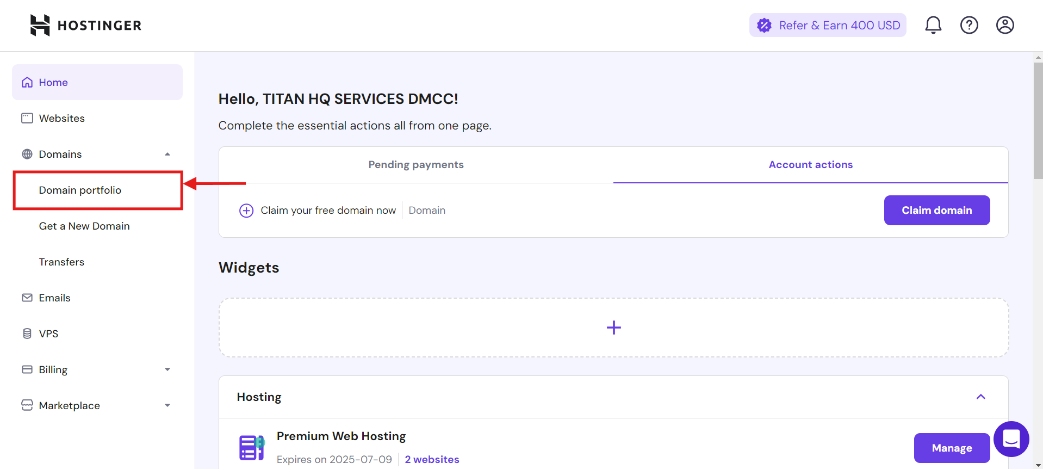Add a widget with the plus icon
Image resolution: width=1043 pixels, height=469 pixels.
point(613,328)
